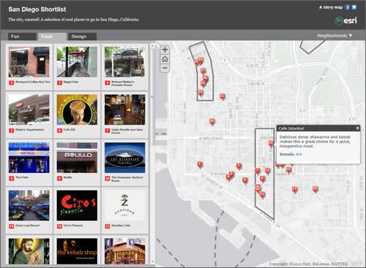Open The Field pub photo
Image resolution: width=366 pixels, height=268 pixels.
(x=29, y=158)
